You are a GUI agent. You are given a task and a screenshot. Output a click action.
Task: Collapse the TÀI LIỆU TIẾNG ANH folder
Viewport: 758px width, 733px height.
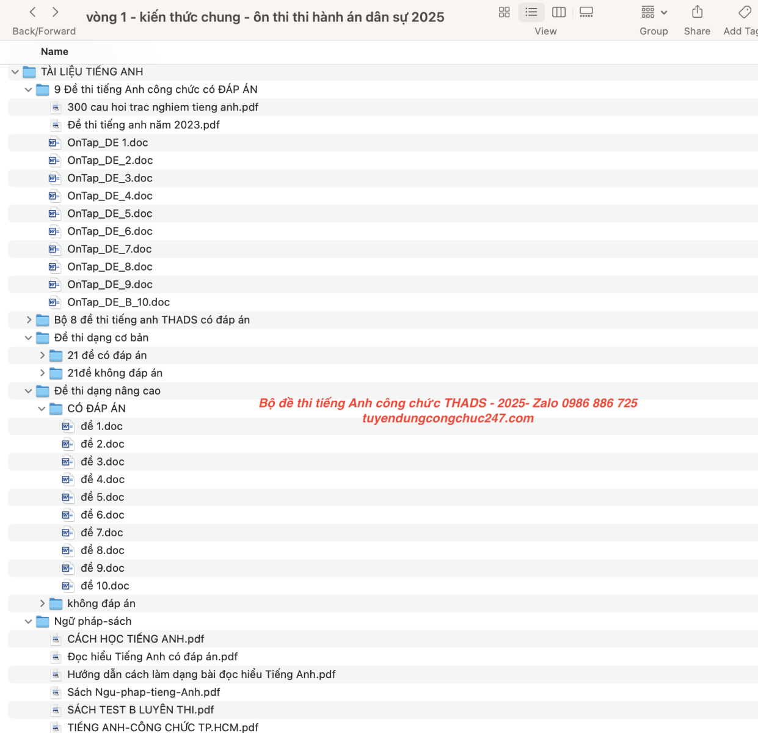click(15, 72)
